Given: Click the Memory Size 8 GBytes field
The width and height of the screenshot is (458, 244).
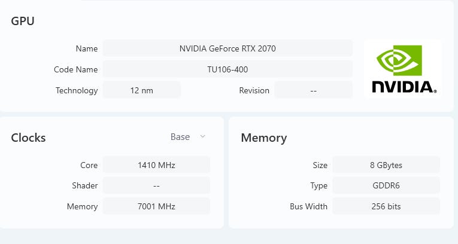Looking at the screenshot, I should (x=386, y=165).
